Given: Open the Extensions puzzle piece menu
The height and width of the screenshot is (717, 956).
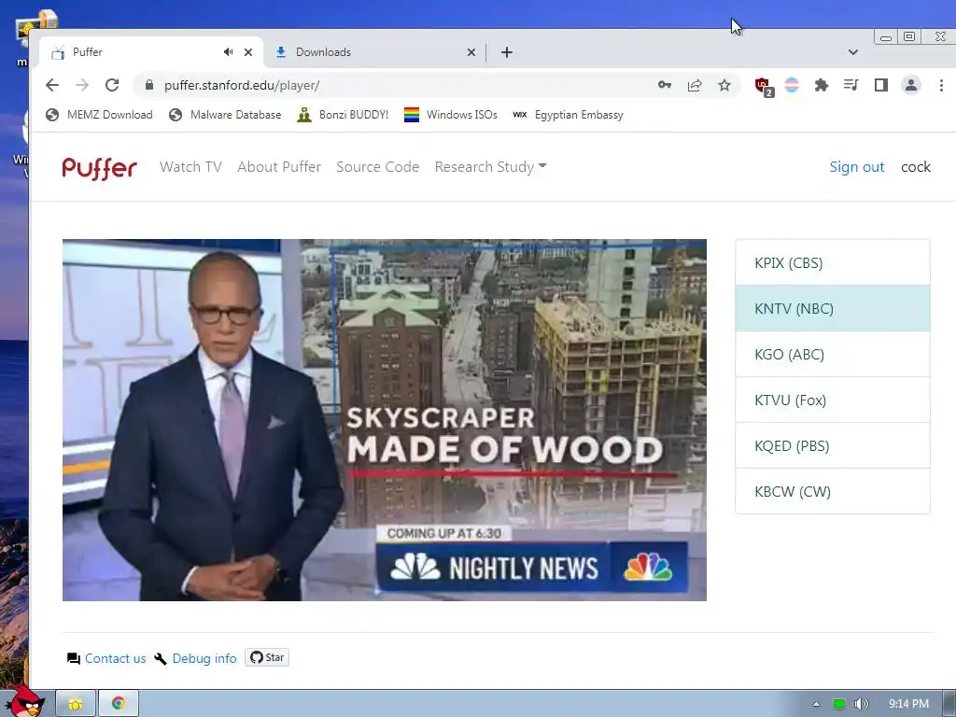Looking at the screenshot, I should pos(822,85).
